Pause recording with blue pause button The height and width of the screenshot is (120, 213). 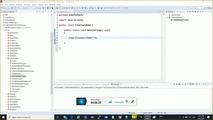tap(82, 101)
